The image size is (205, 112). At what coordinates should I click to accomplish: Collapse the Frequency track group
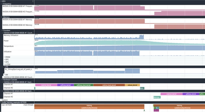[2, 4]
